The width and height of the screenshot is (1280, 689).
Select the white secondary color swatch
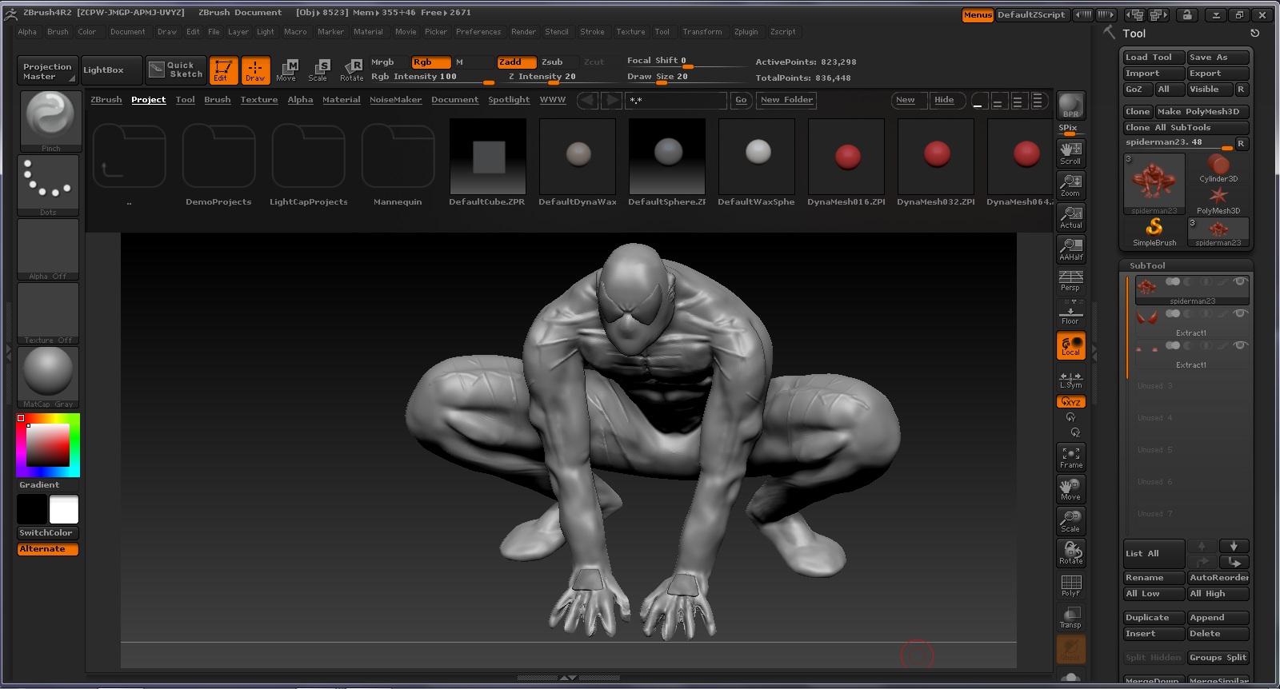click(64, 509)
